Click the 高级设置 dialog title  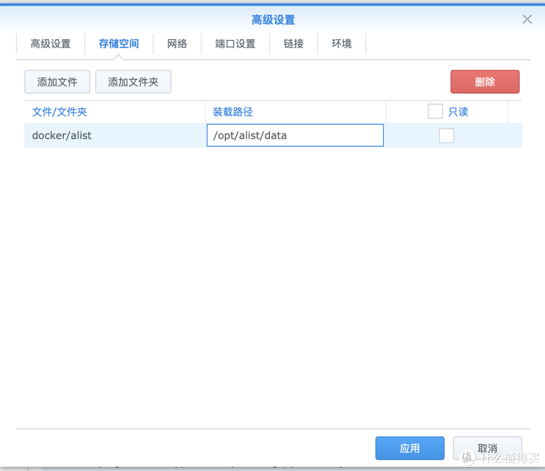tap(272, 20)
